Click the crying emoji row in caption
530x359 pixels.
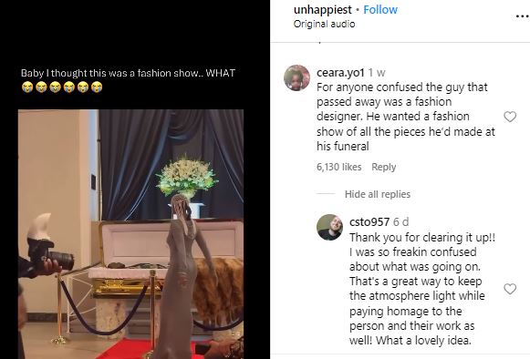62,87
